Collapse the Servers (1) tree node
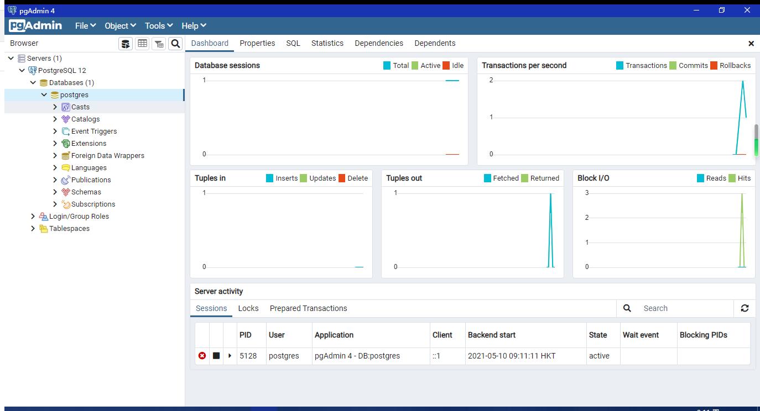 click(11, 58)
